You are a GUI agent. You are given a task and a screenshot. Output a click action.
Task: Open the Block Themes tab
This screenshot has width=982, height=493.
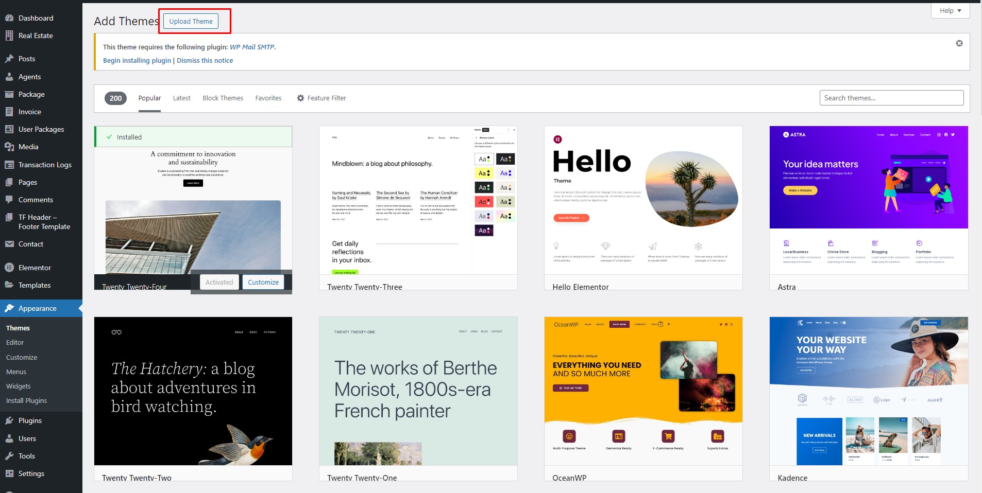pyautogui.click(x=223, y=98)
